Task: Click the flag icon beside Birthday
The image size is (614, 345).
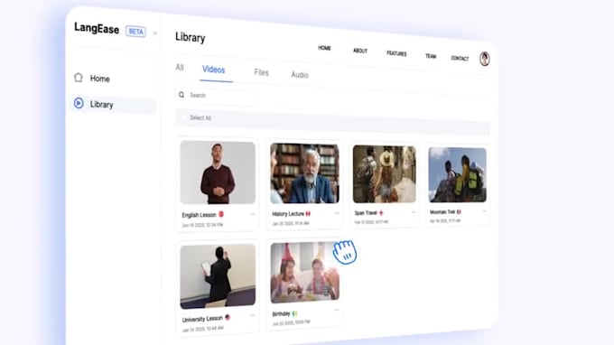Action: tap(294, 313)
